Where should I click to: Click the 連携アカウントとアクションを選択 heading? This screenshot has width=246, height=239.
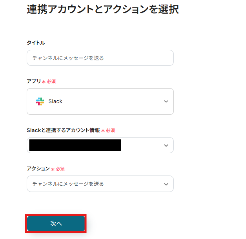coord(103,9)
